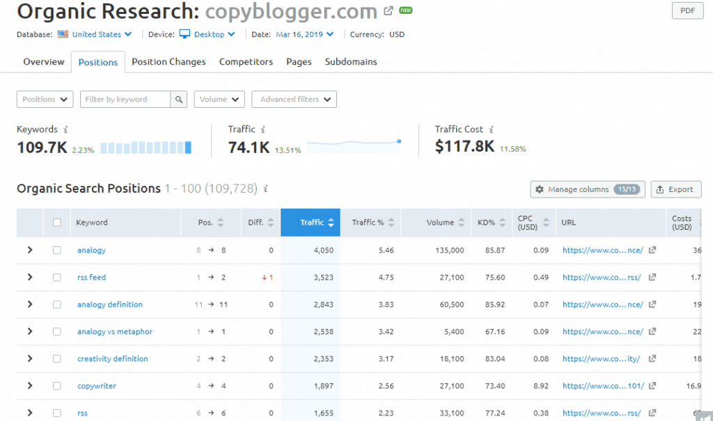Focus the Filter by keyword field

(125, 99)
